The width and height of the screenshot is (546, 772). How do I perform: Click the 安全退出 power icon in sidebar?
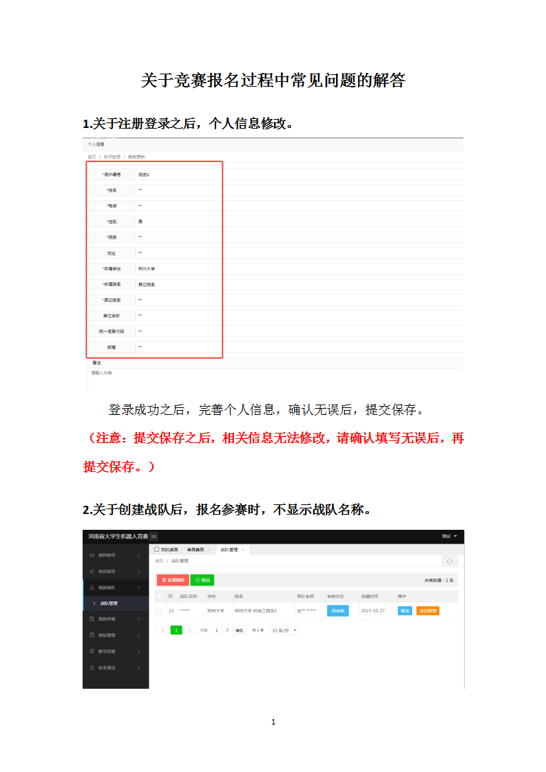92,667
